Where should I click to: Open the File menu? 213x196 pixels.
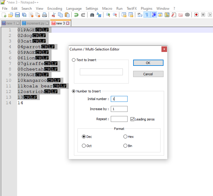coord(5,9)
